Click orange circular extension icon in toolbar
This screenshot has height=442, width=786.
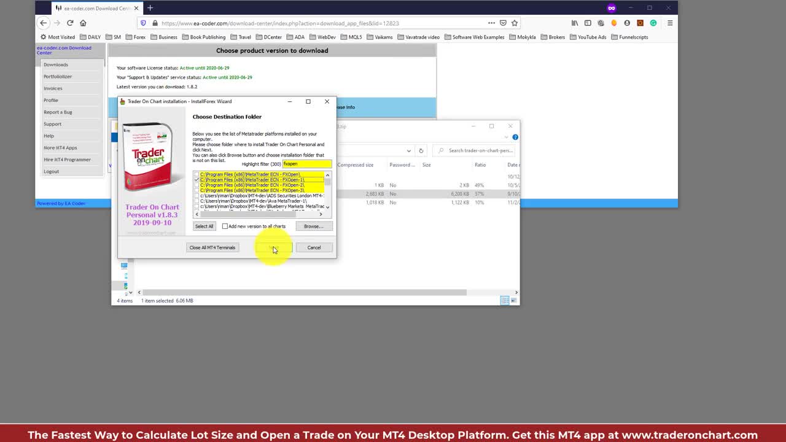pyautogui.click(x=614, y=23)
